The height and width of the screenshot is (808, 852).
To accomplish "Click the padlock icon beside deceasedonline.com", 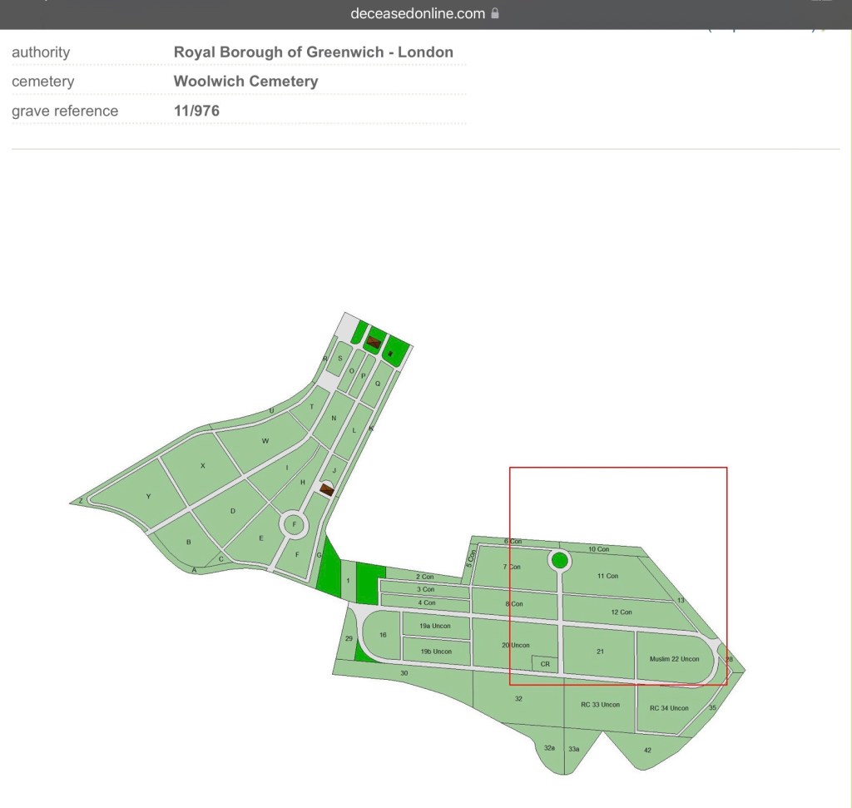I will tap(495, 13).
